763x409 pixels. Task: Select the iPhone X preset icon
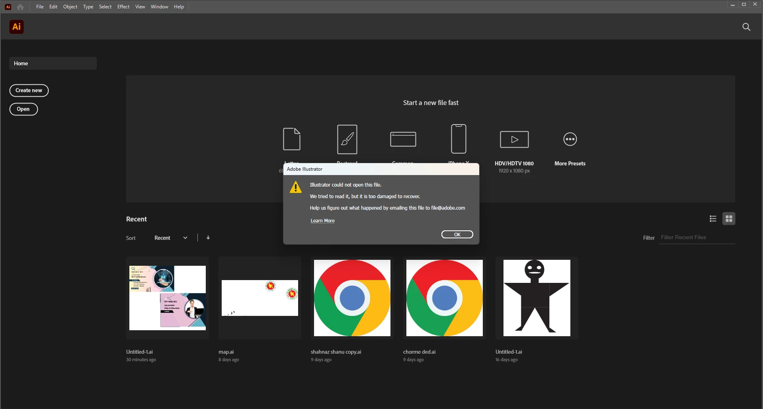tap(459, 139)
